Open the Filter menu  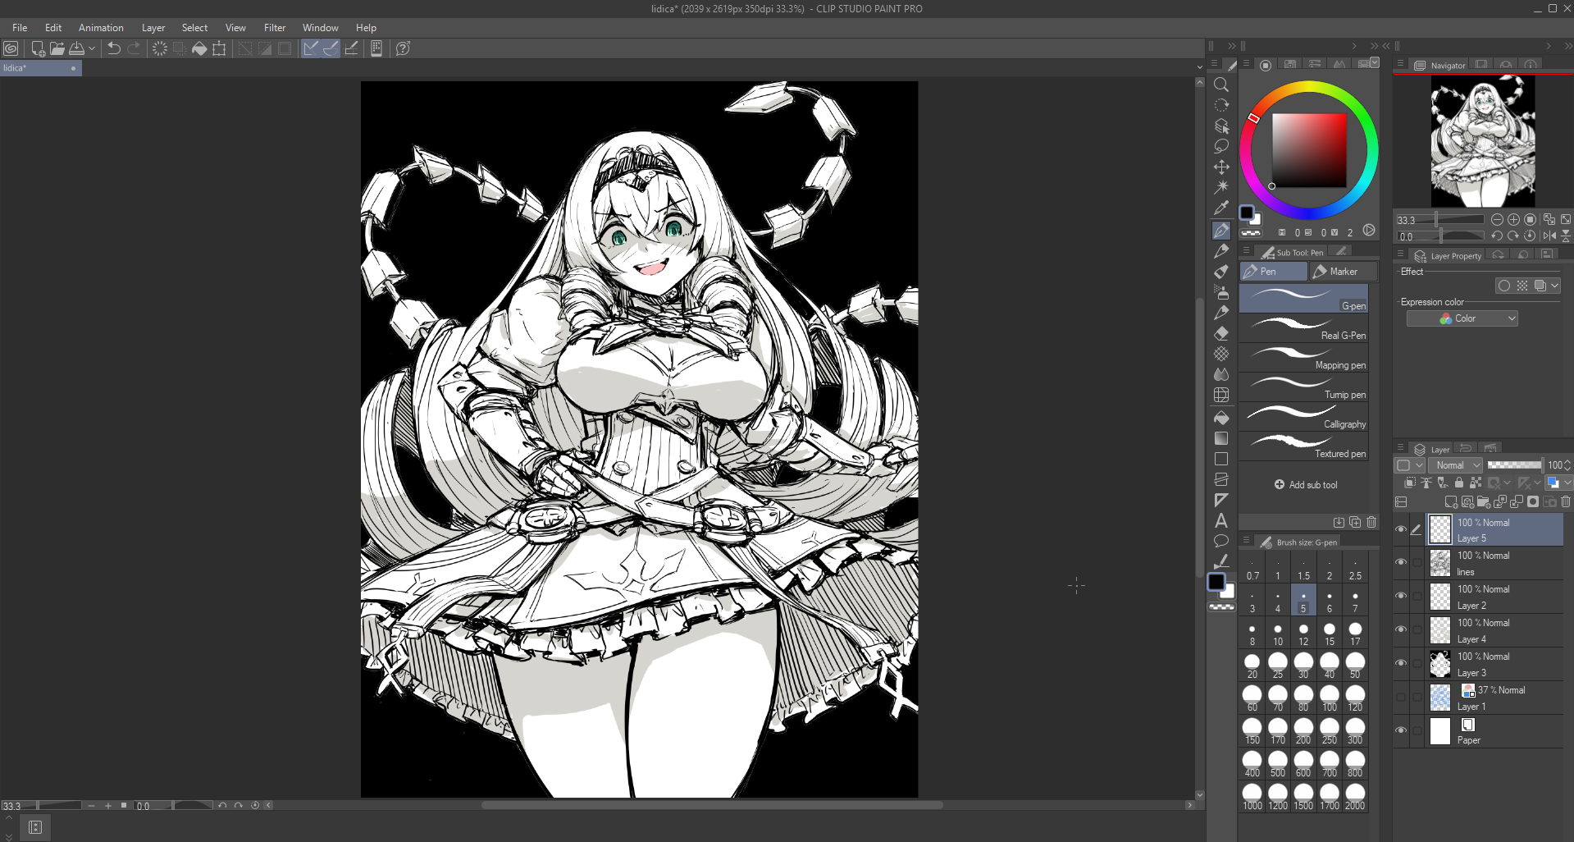[x=275, y=28]
